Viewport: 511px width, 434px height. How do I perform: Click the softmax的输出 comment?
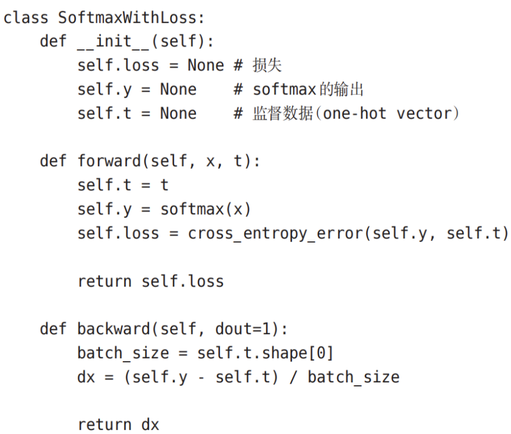coord(308,89)
